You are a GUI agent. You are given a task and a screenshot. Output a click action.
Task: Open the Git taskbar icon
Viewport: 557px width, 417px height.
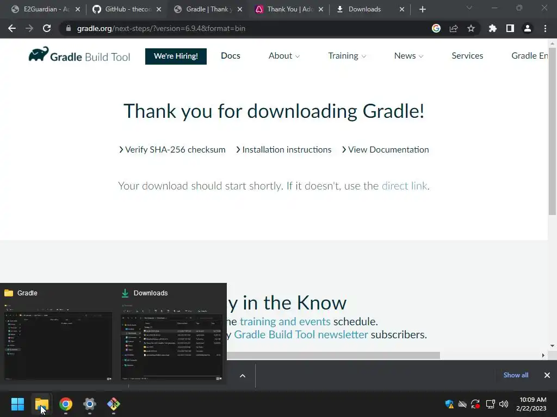114,404
